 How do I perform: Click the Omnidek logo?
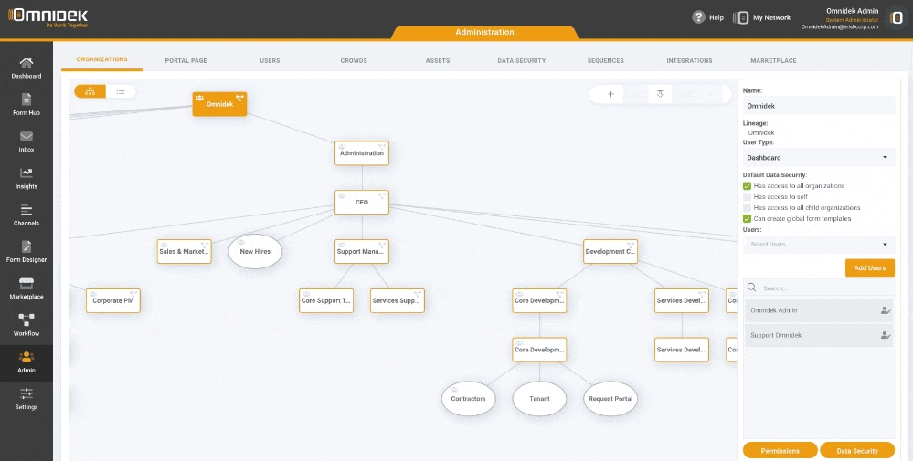coord(48,16)
